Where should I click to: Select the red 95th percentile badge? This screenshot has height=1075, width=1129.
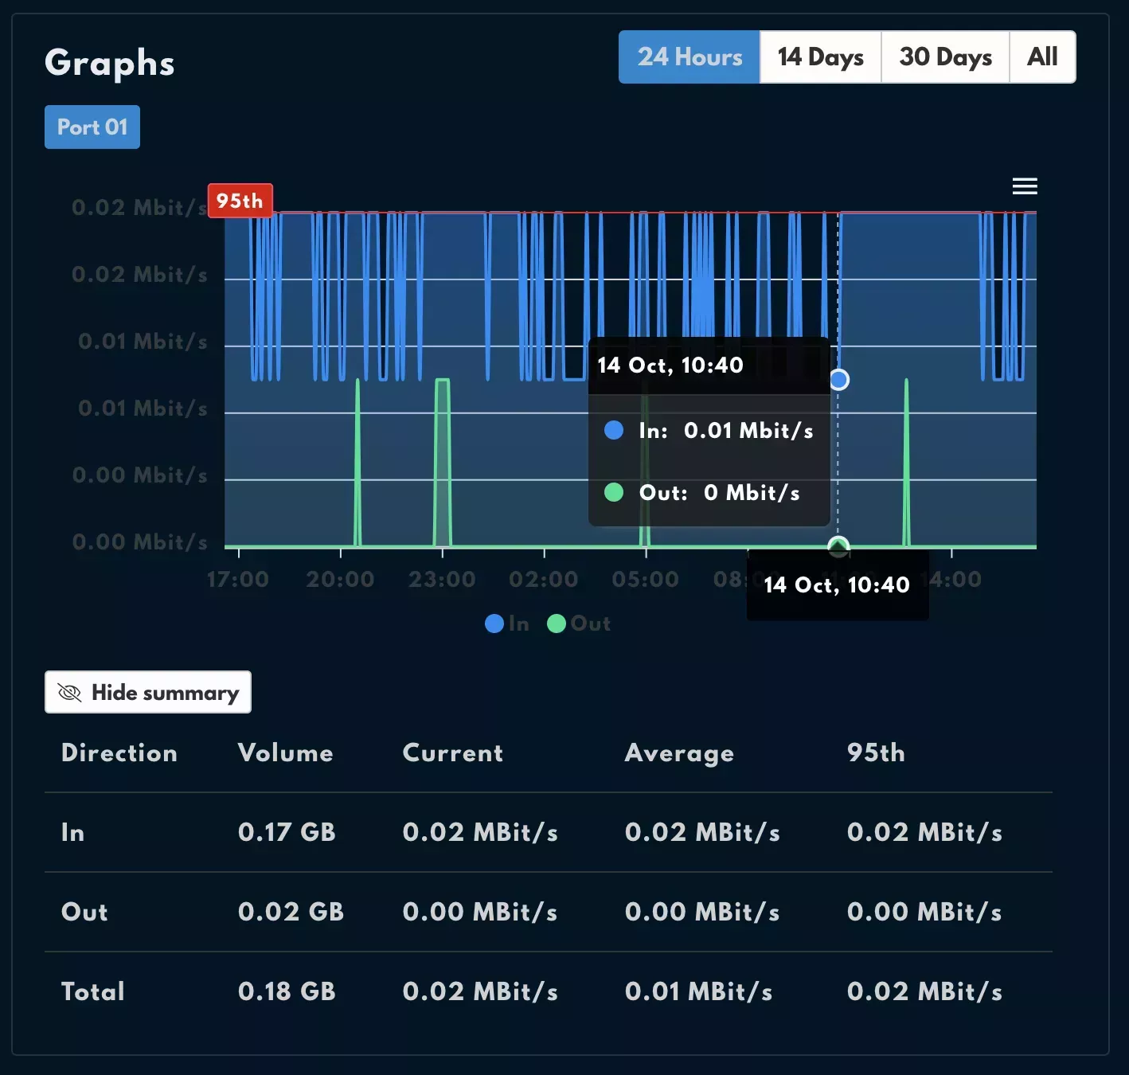pos(240,201)
